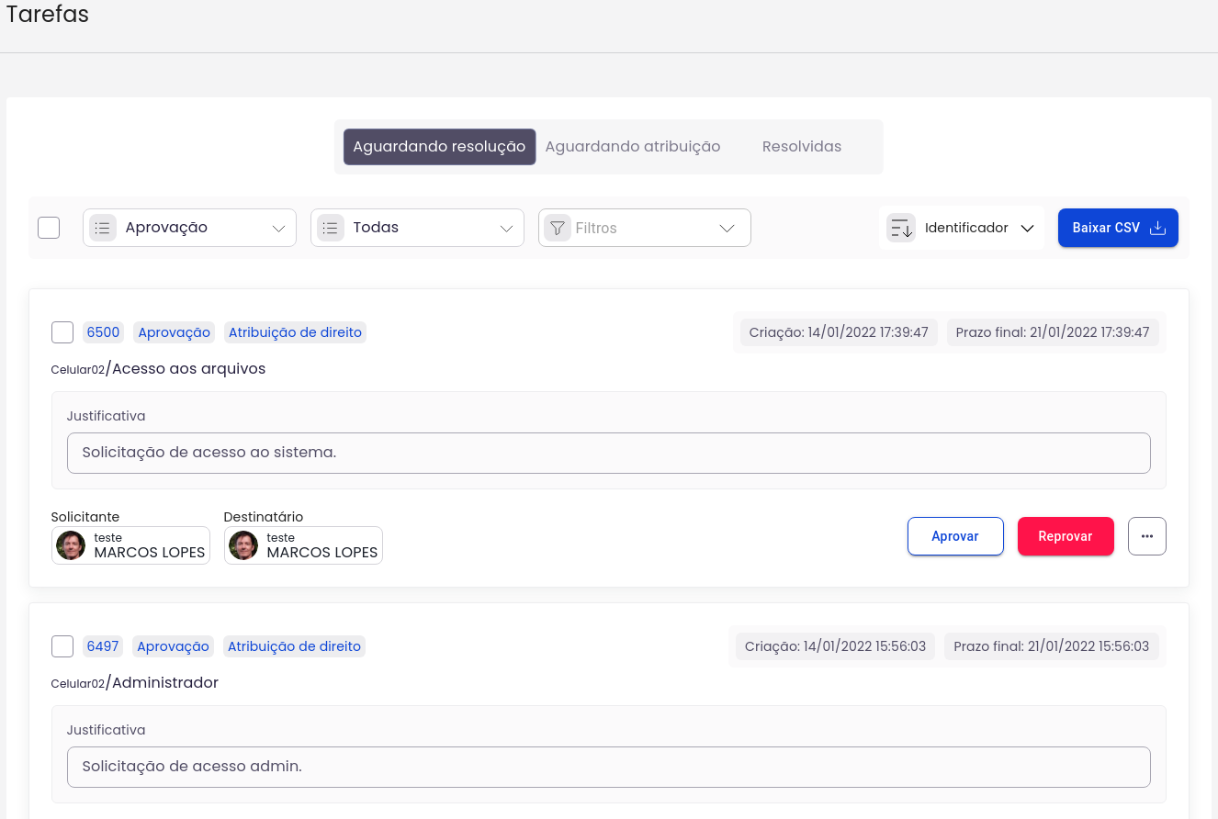The height and width of the screenshot is (819, 1218).
Task: Click the list icon in Aprovação filter
Action: tap(103, 228)
